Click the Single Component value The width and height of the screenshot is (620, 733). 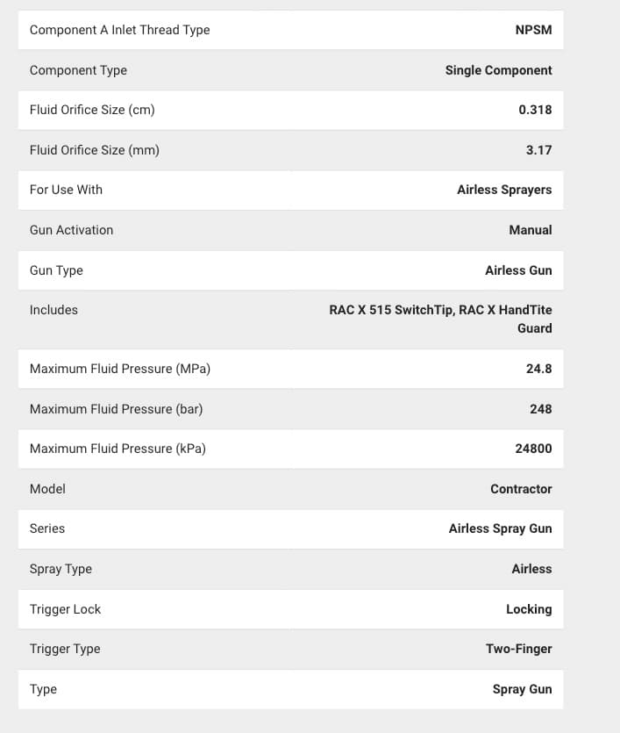pos(499,70)
